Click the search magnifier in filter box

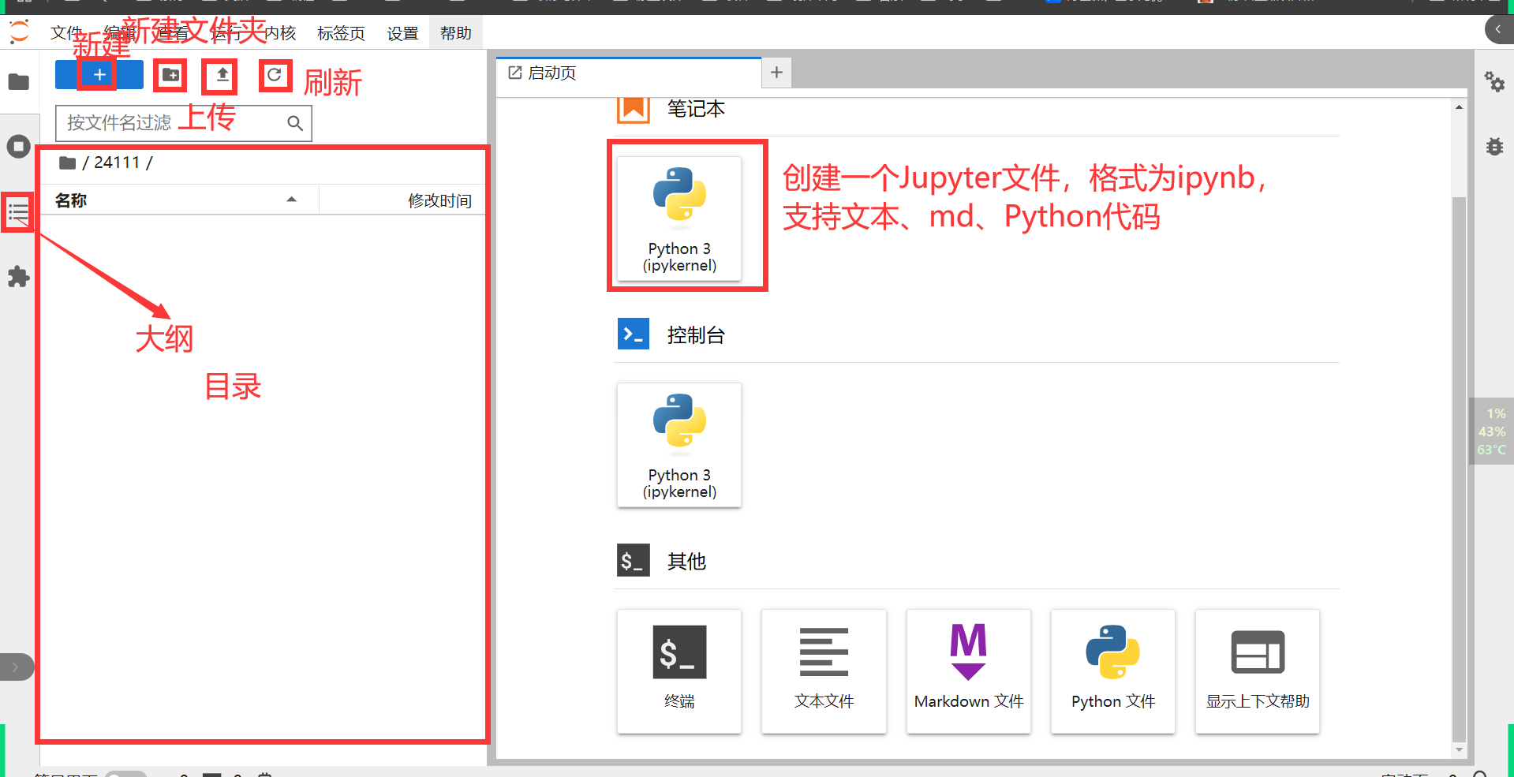pyautogui.click(x=295, y=123)
